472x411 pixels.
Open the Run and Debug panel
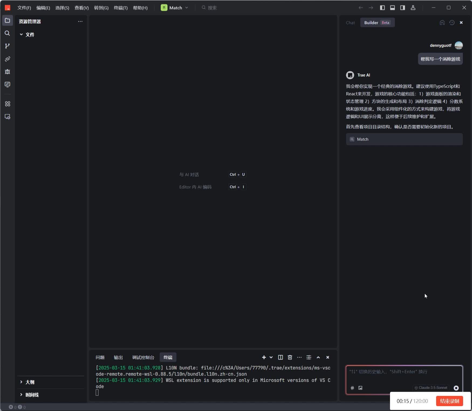7,72
